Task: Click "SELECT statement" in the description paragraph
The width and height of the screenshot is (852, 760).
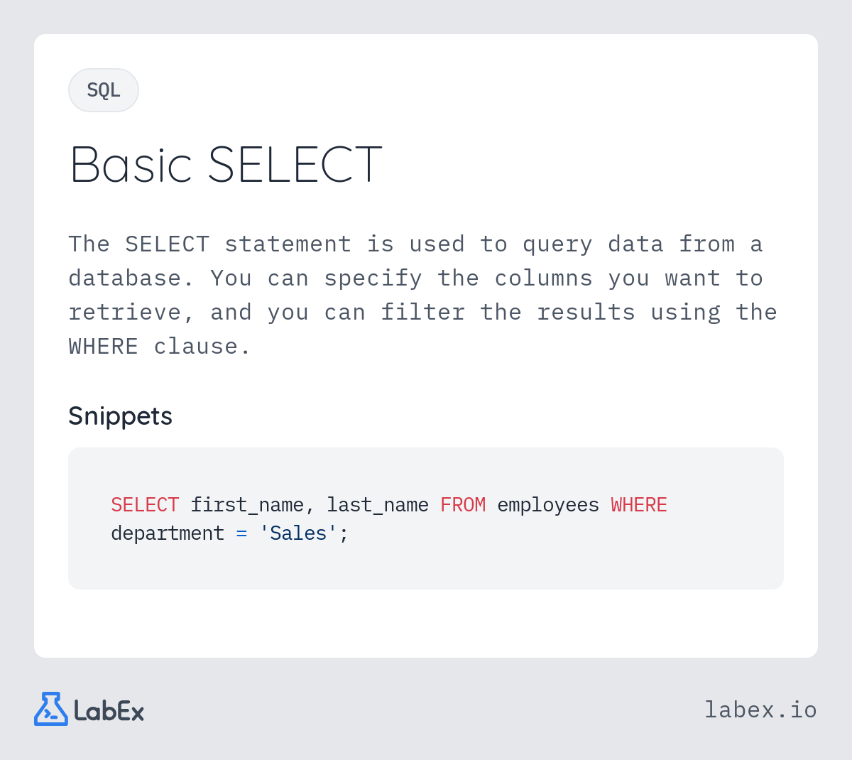Action: click(238, 244)
